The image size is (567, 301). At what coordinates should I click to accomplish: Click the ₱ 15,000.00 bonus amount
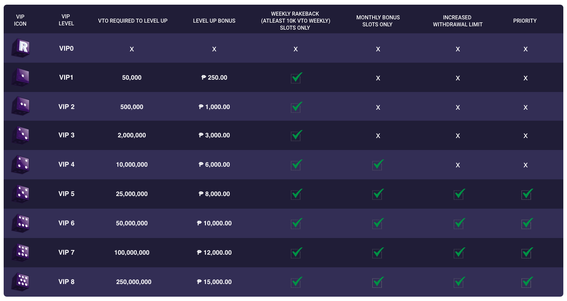214,282
